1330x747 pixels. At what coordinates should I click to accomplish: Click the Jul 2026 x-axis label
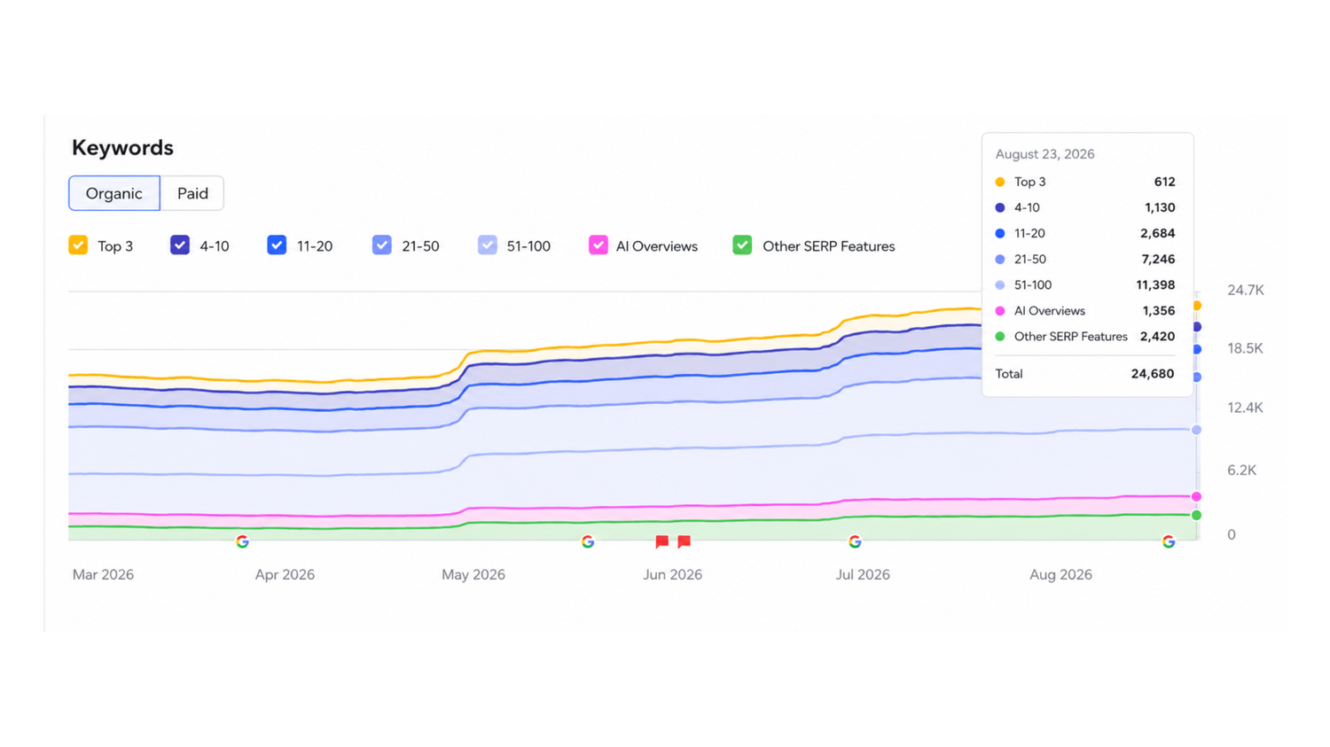tap(863, 574)
